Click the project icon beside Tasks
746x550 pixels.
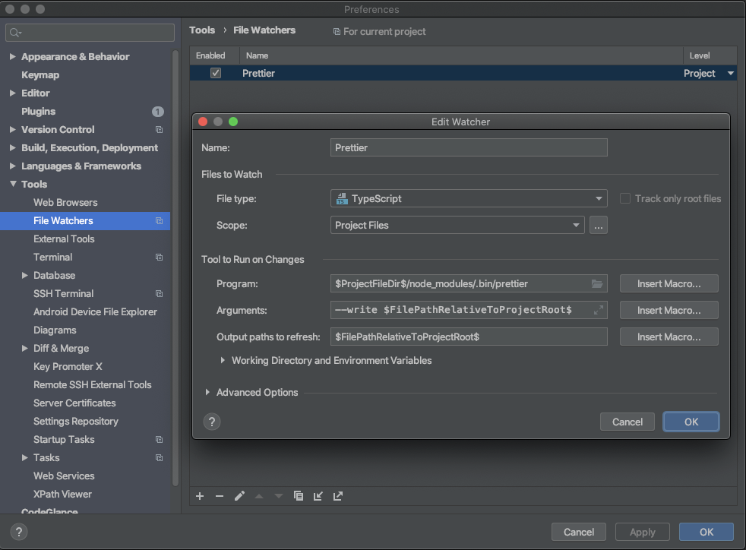[159, 457]
